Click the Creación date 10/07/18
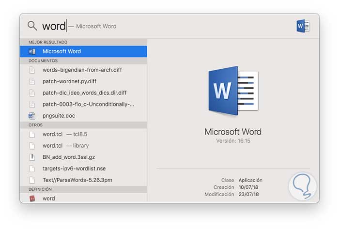The image size is (339, 229). coord(248,187)
